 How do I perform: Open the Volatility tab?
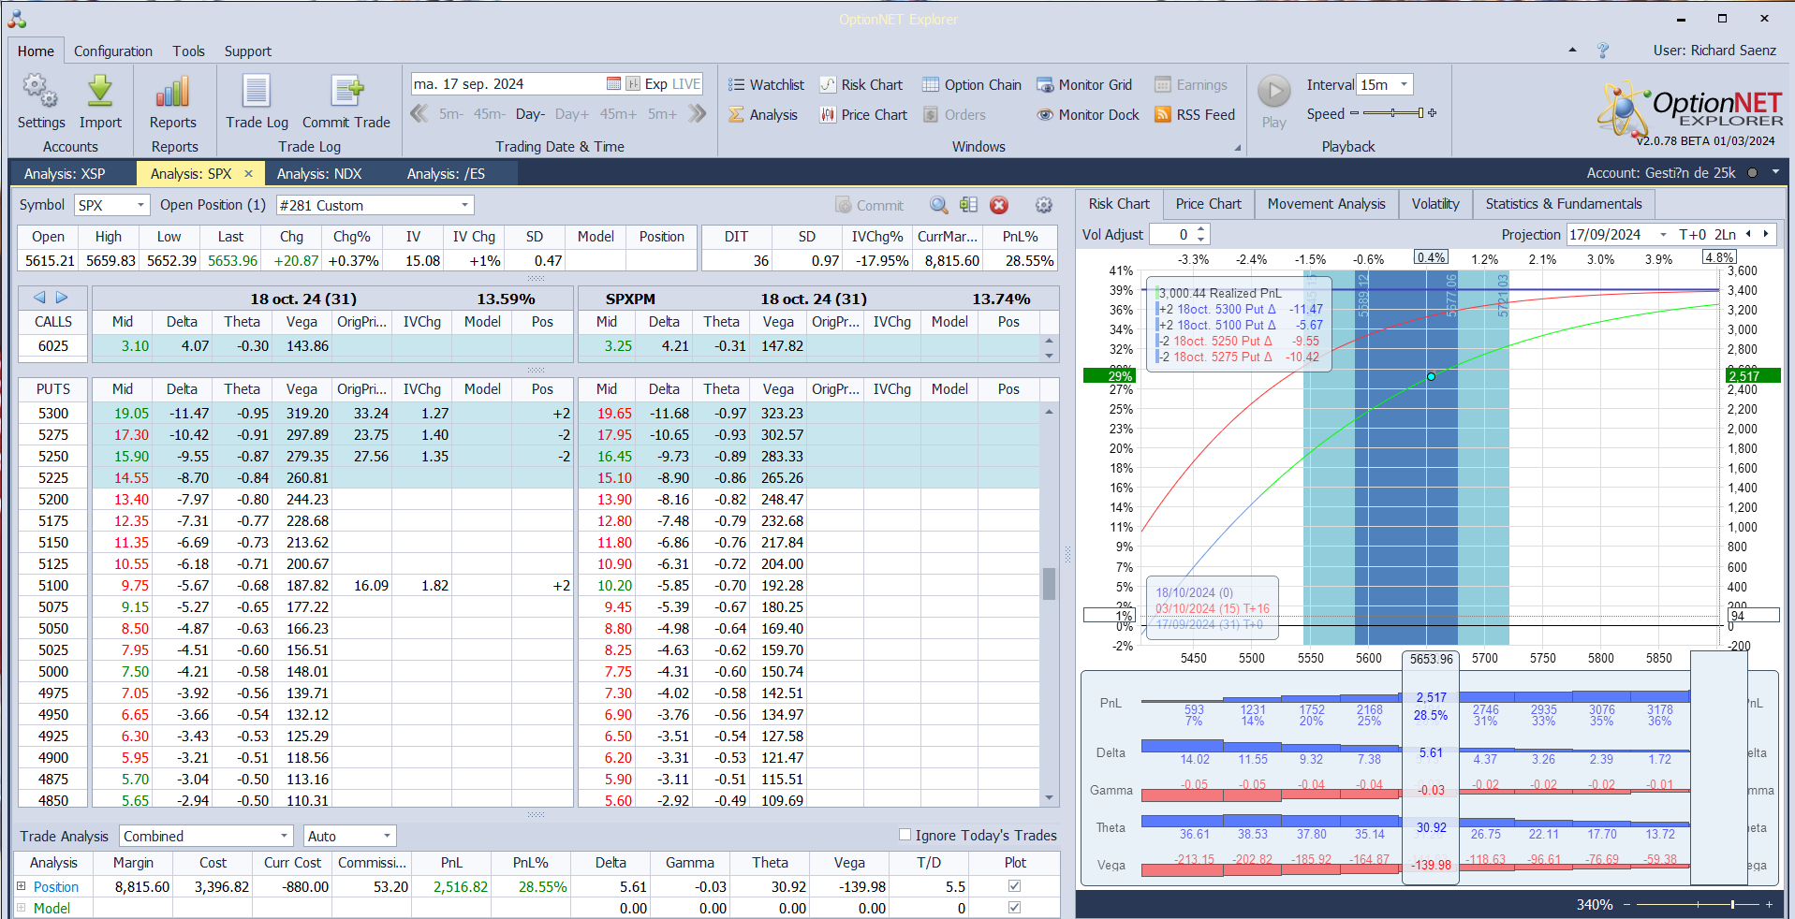(1435, 204)
